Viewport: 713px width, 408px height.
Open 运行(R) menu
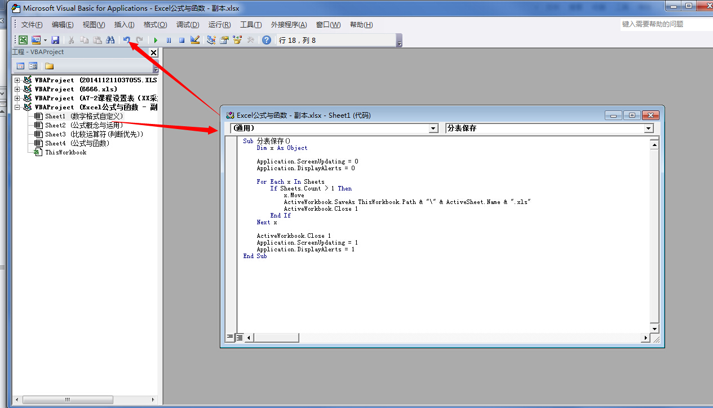[x=219, y=25]
